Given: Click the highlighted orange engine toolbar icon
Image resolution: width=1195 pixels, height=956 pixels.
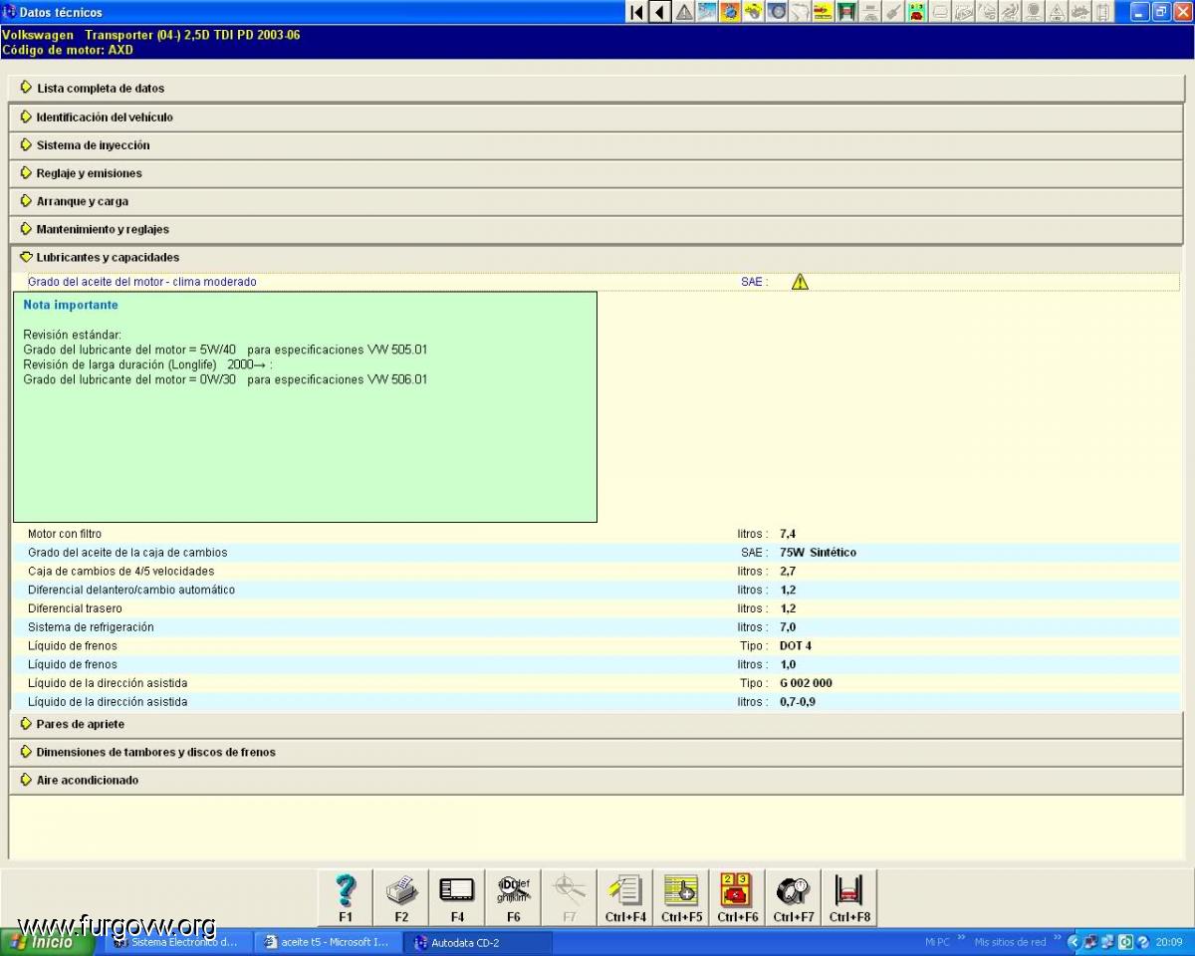Looking at the screenshot, I should coord(730,12).
